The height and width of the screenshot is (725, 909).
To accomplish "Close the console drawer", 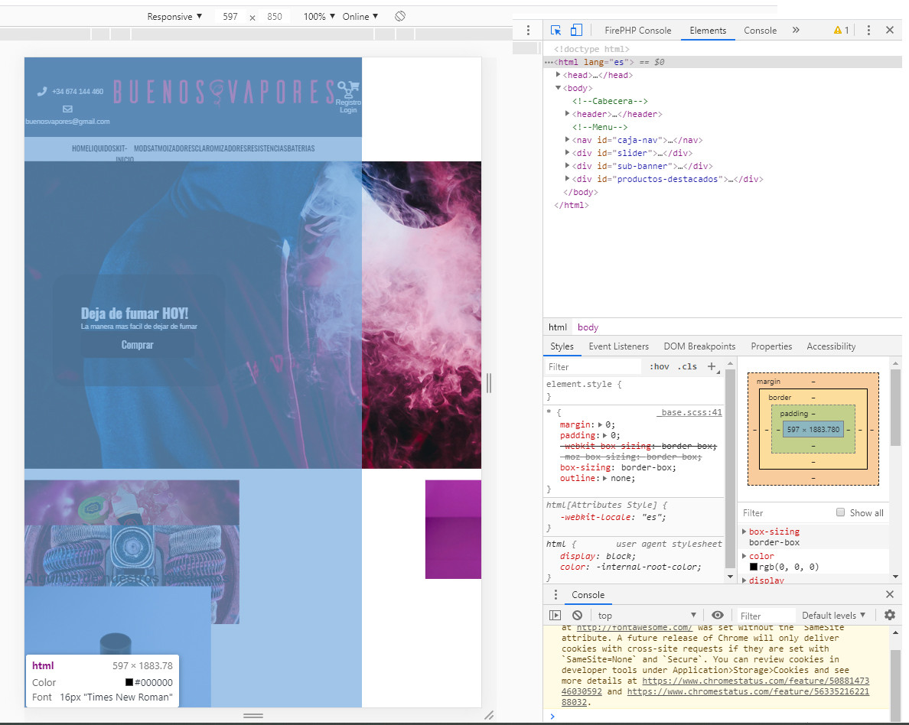I will [890, 594].
